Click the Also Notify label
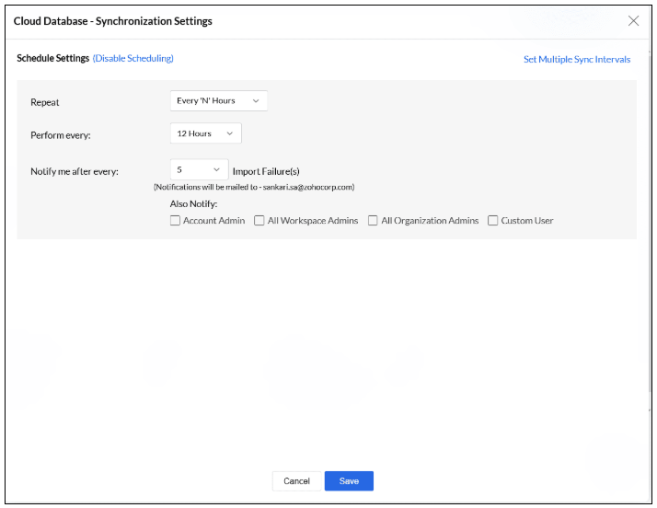Screen dimensions: 657x508 tap(193, 203)
